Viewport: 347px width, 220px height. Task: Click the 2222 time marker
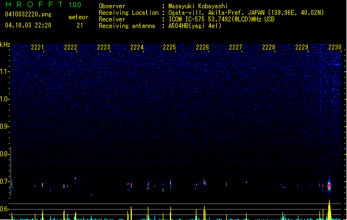tap(71, 47)
